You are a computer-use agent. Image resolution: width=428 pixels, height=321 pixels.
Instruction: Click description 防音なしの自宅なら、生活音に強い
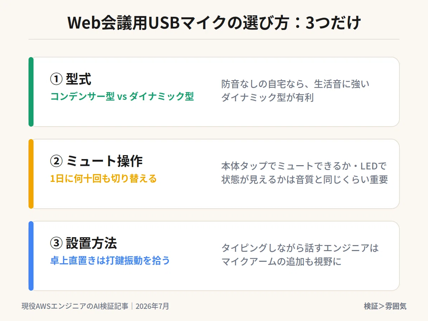(x=295, y=84)
